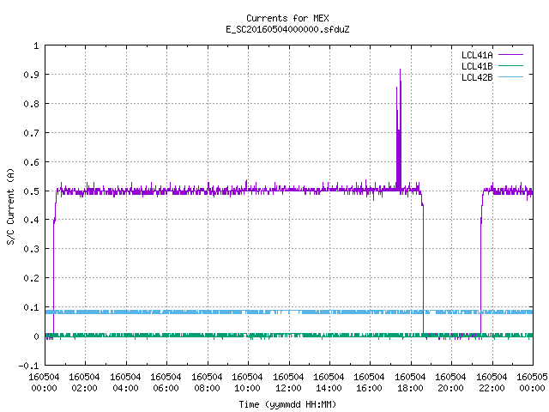Viewport: 549px width, 412px height.
Task: Click the purple LCL41A legend line sample
Action: click(x=510, y=55)
